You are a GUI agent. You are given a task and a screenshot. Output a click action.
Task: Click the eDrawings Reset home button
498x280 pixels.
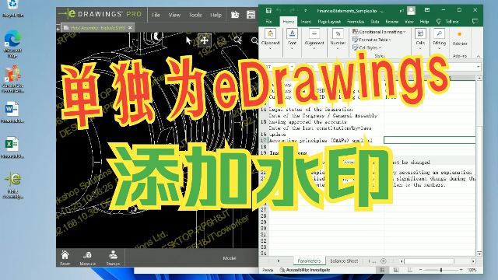click(x=65, y=257)
